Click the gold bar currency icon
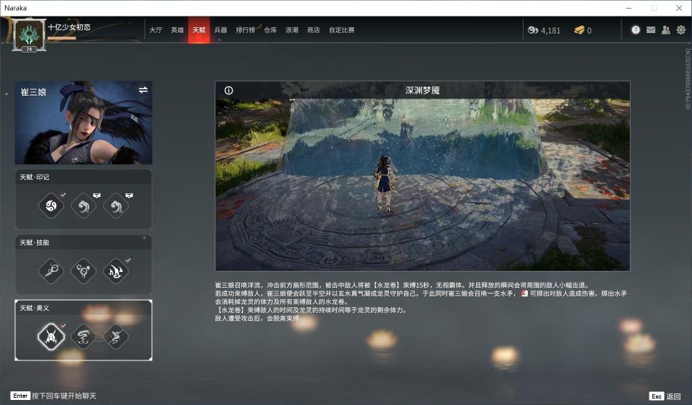The image size is (692, 405). (579, 30)
